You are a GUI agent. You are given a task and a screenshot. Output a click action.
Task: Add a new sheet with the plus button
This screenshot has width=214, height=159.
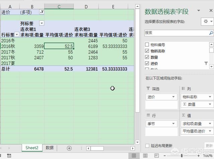[x=69, y=148]
